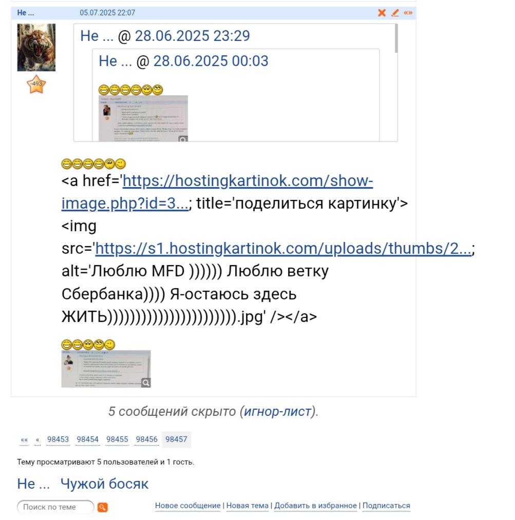The width and height of the screenshot is (515, 520).
Task: Go to the first page with ««
Action: pos(24,439)
